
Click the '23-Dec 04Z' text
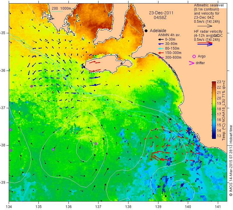coord(204,17)
